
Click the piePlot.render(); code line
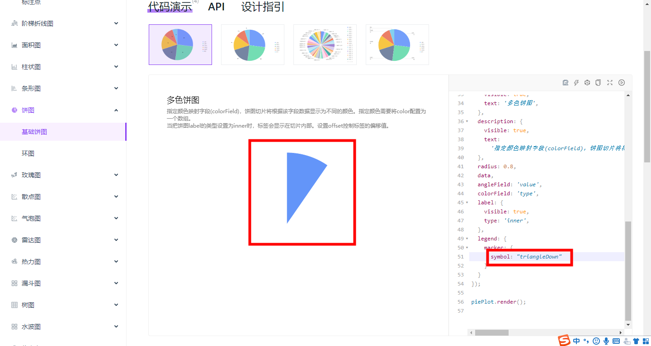coord(498,302)
